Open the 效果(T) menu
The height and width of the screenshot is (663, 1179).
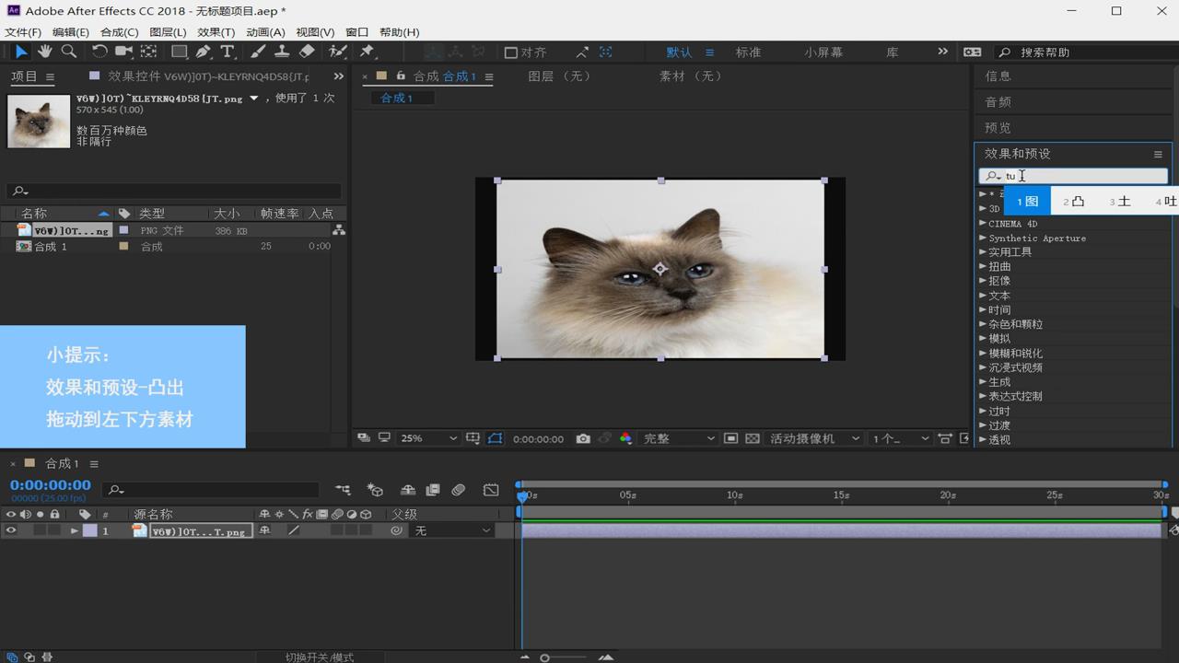(x=216, y=32)
